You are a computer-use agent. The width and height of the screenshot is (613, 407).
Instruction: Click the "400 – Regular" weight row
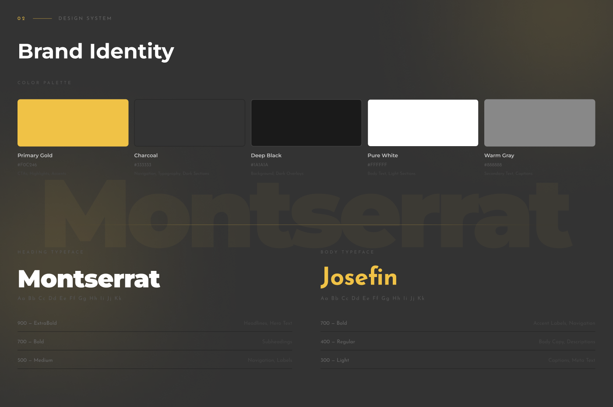pyautogui.click(x=458, y=342)
